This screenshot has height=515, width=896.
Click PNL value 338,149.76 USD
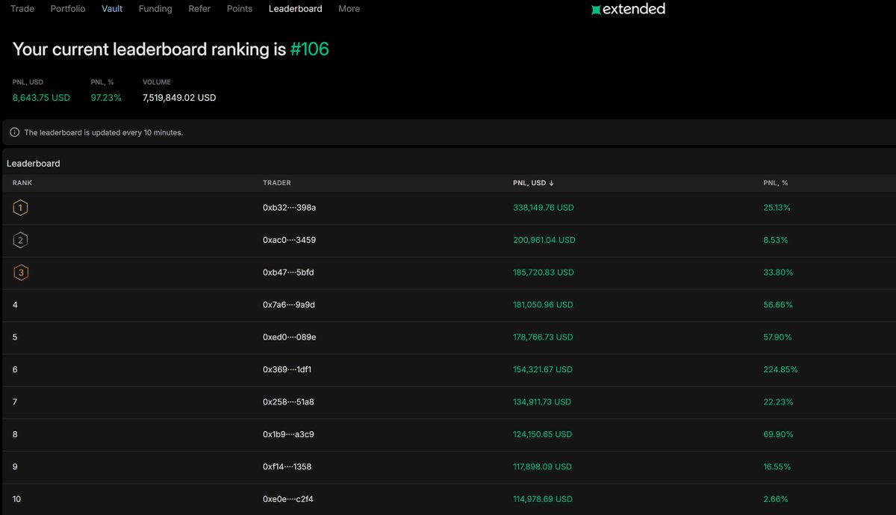click(x=544, y=207)
